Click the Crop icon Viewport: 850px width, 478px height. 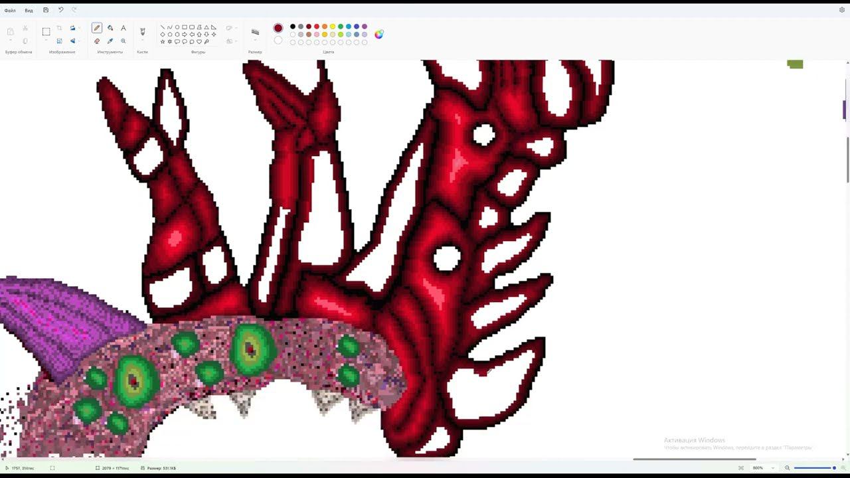(x=59, y=28)
